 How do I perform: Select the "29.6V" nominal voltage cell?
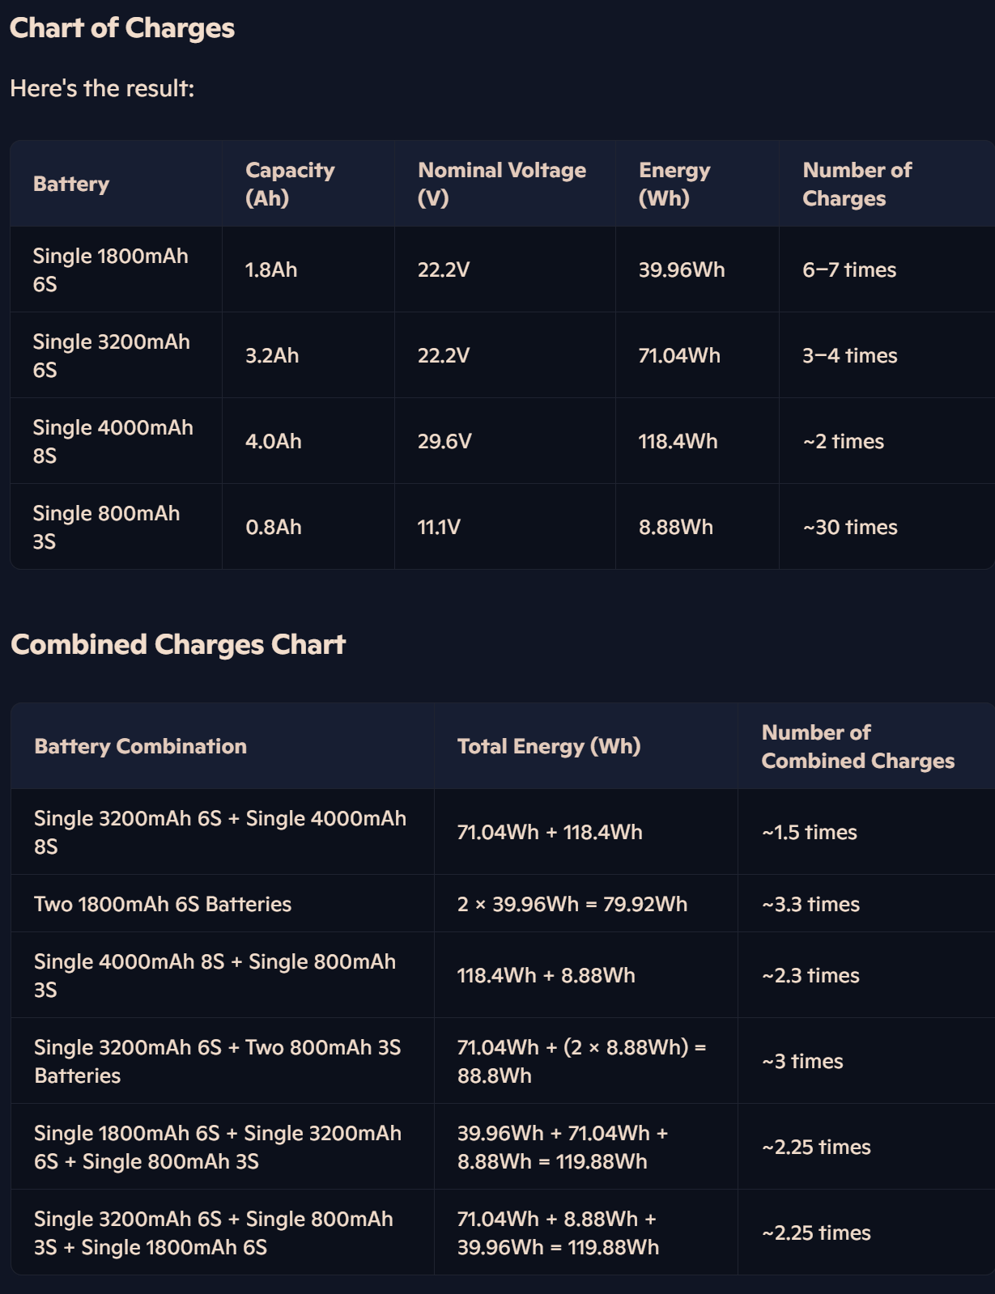(x=444, y=441)
